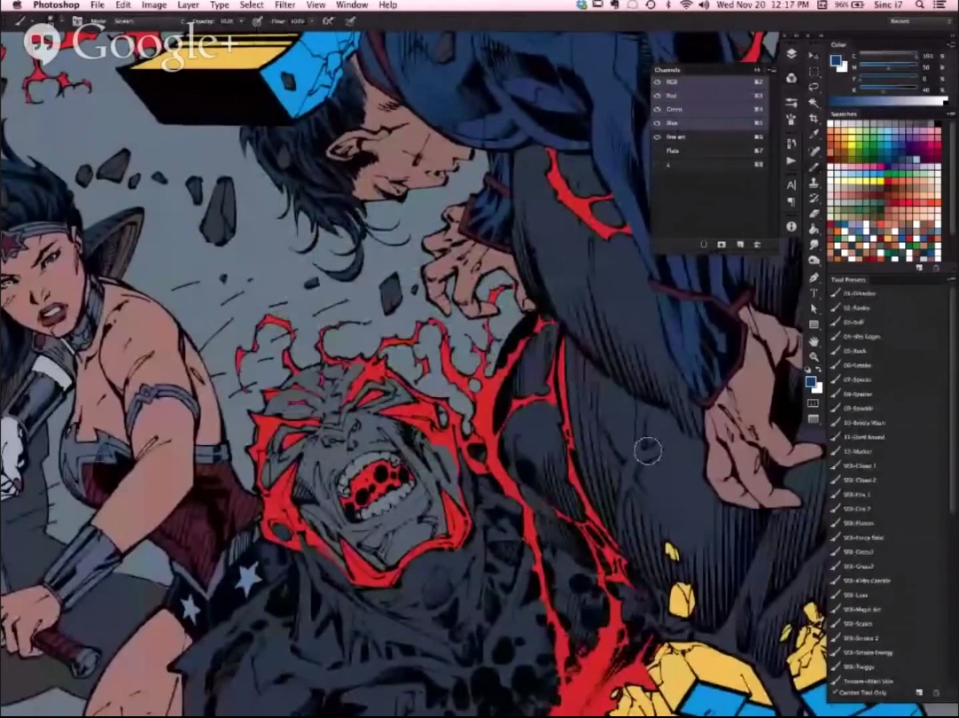959x718 pixels.
Task: Click the CMYK color ramp bar
Action: [x=888, y=102]
